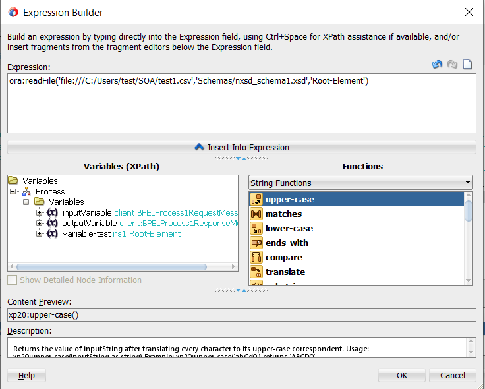Expand the outputVariable tree node
The image size is (485, 389).
40,224
